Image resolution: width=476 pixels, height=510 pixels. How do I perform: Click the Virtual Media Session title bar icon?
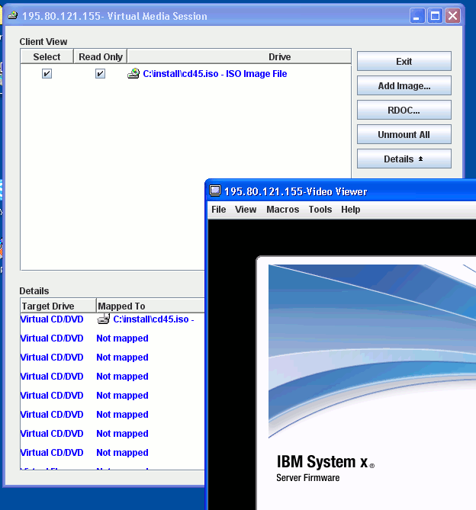point(13,16)
